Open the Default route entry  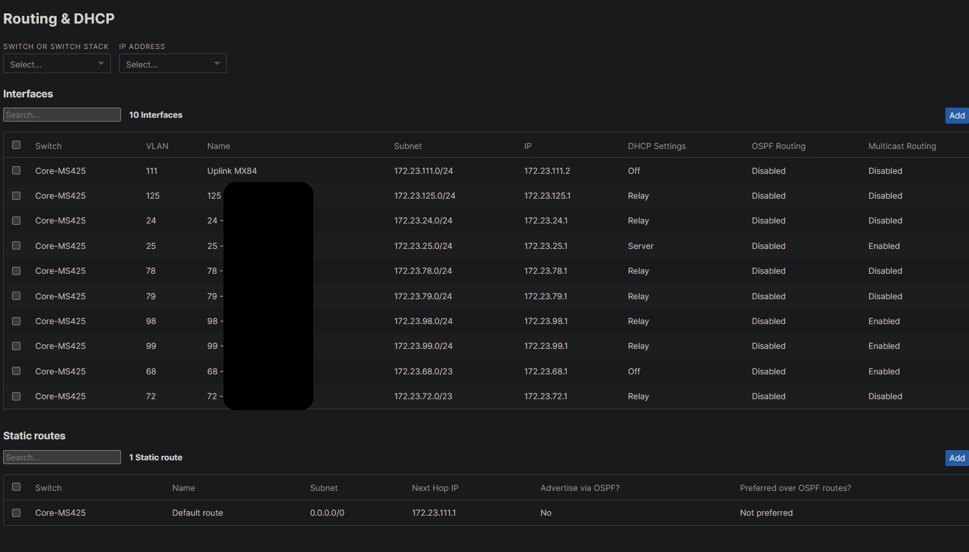click(x=197, y=513)
